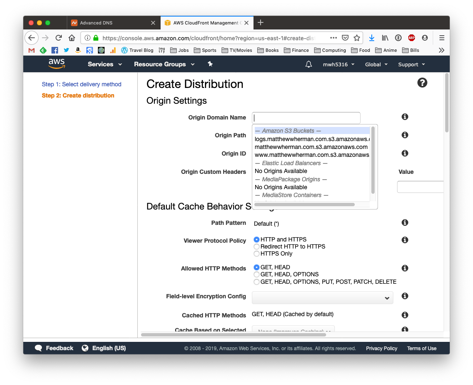Go back using the browser back arrow
This screenshot has height=385, width=473.
32,38
